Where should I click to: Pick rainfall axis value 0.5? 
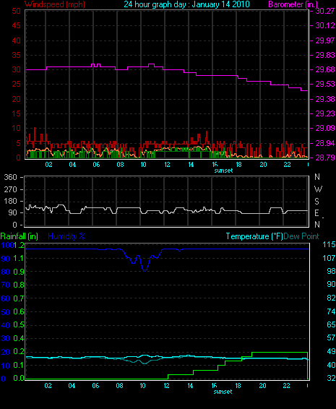(x=19, y=325)
